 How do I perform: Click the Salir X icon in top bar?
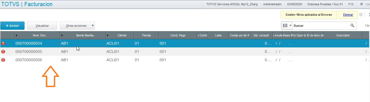361,4
